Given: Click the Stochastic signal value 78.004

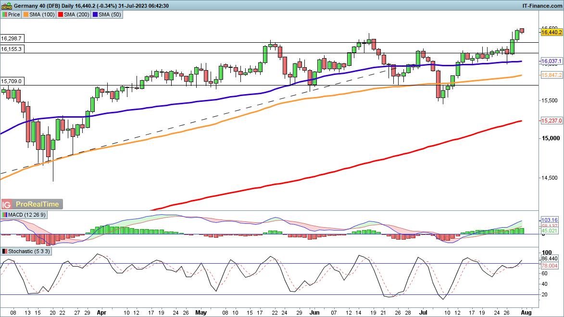Looking at the screenshot, I should tap(550, 266).
